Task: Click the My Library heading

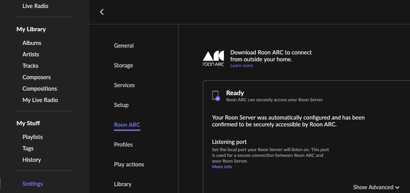Action: 31,29
